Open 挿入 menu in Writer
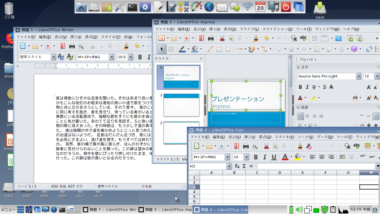Image resolution: width=380 pixels, height=214 pixels. tap(76, 37)
